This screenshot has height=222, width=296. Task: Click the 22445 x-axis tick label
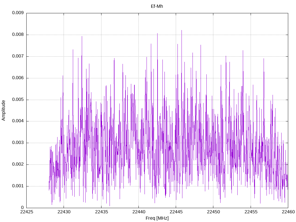[176, 212]
